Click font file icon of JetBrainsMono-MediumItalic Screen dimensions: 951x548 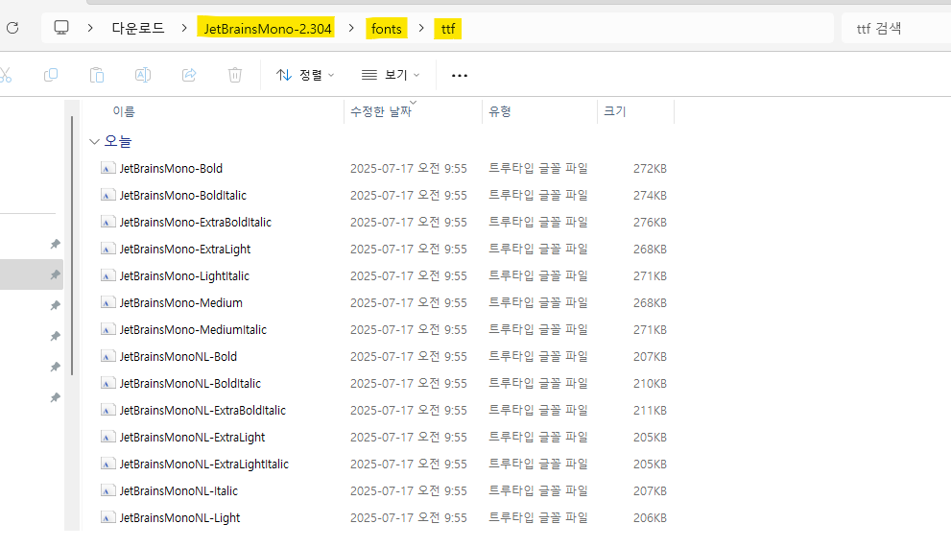(x=107, y=329)
